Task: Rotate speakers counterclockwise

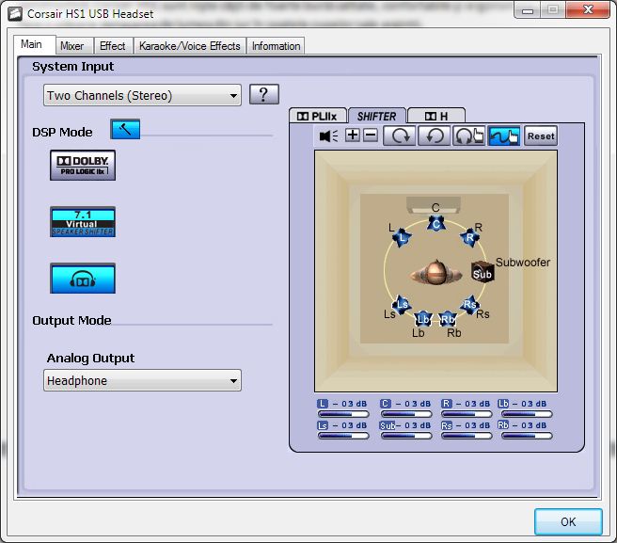Action: tap(434, 136)
